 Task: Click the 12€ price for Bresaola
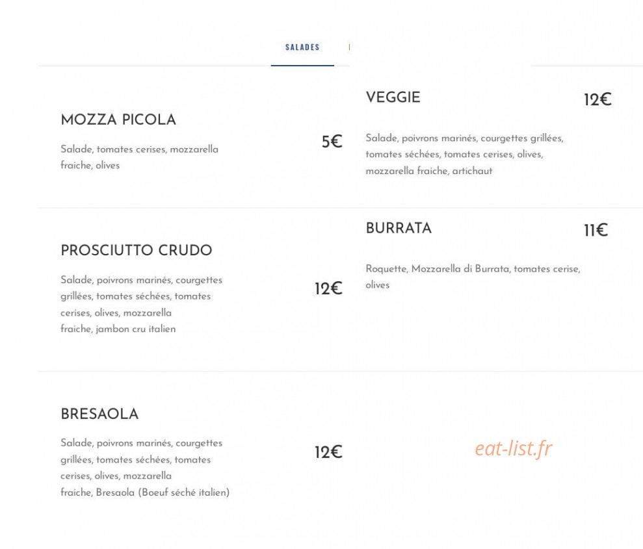pos(328,452)
